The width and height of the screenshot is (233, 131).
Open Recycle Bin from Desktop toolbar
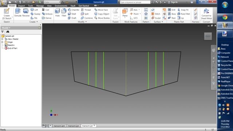click(x=224, y=65)
